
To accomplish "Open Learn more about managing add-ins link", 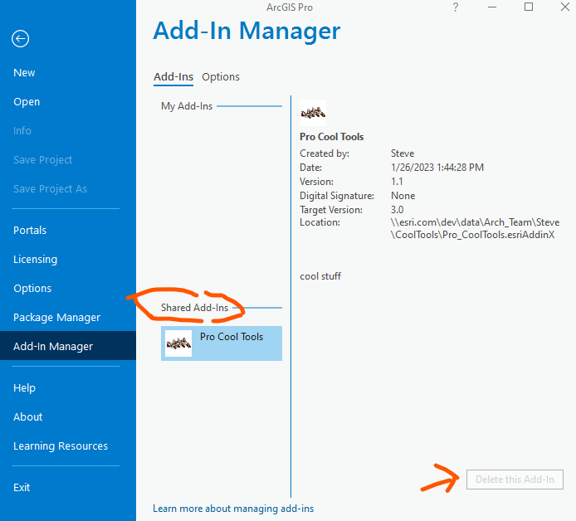I will tap(233, 509).
